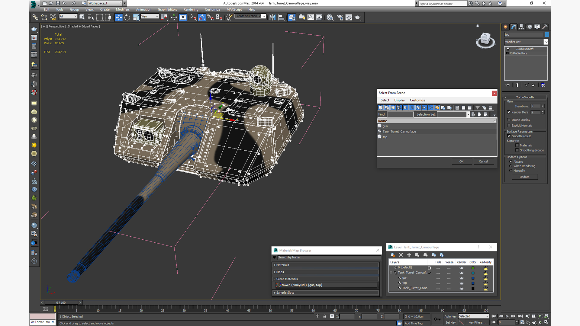Enable Separate by Smoothing Groups checkbox
This screenshot has width=580, height=326.
[x=517, y=150]
